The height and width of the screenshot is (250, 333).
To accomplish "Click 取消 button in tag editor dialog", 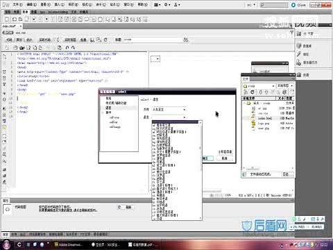I will 224,158.
